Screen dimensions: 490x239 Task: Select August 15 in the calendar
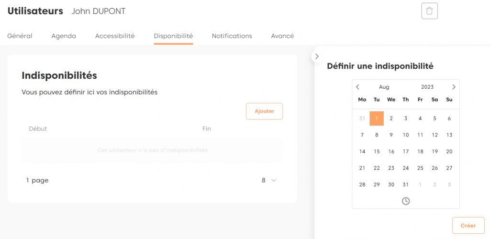(377, 151)
